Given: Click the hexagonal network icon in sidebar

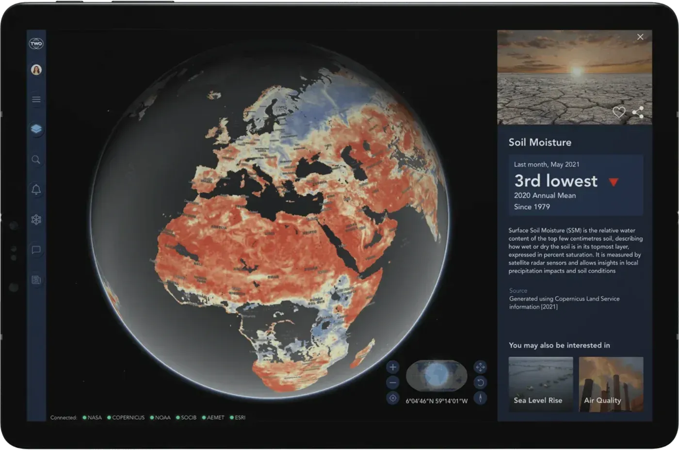Looking at the screenshot, I should point(36,220).
